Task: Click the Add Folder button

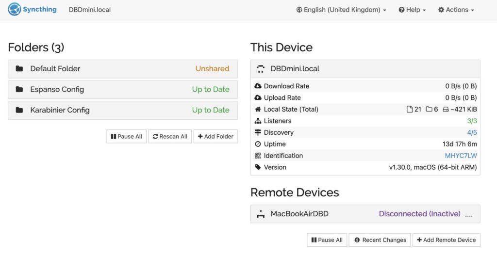Action: click(x=215, y=137)
